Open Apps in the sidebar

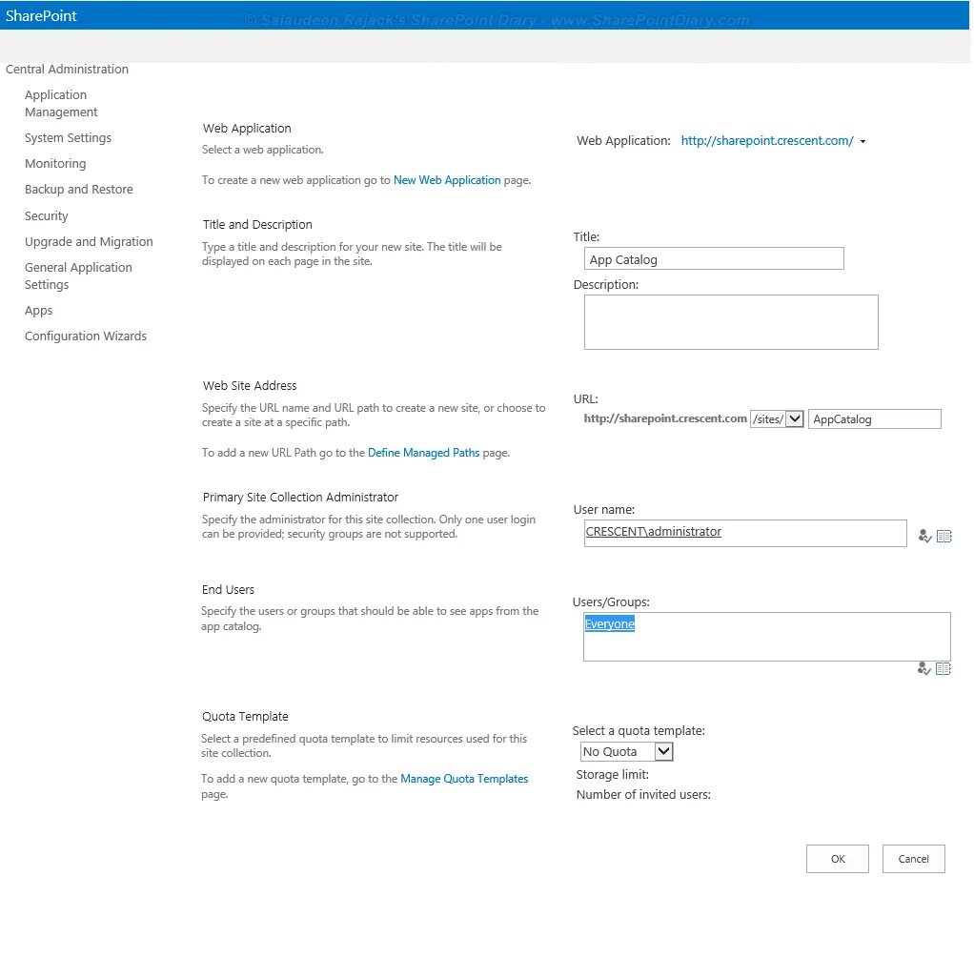(38, 311)
